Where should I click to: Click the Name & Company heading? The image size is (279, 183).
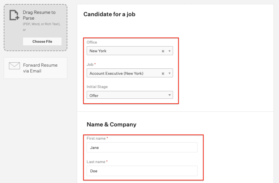[111, 124]
